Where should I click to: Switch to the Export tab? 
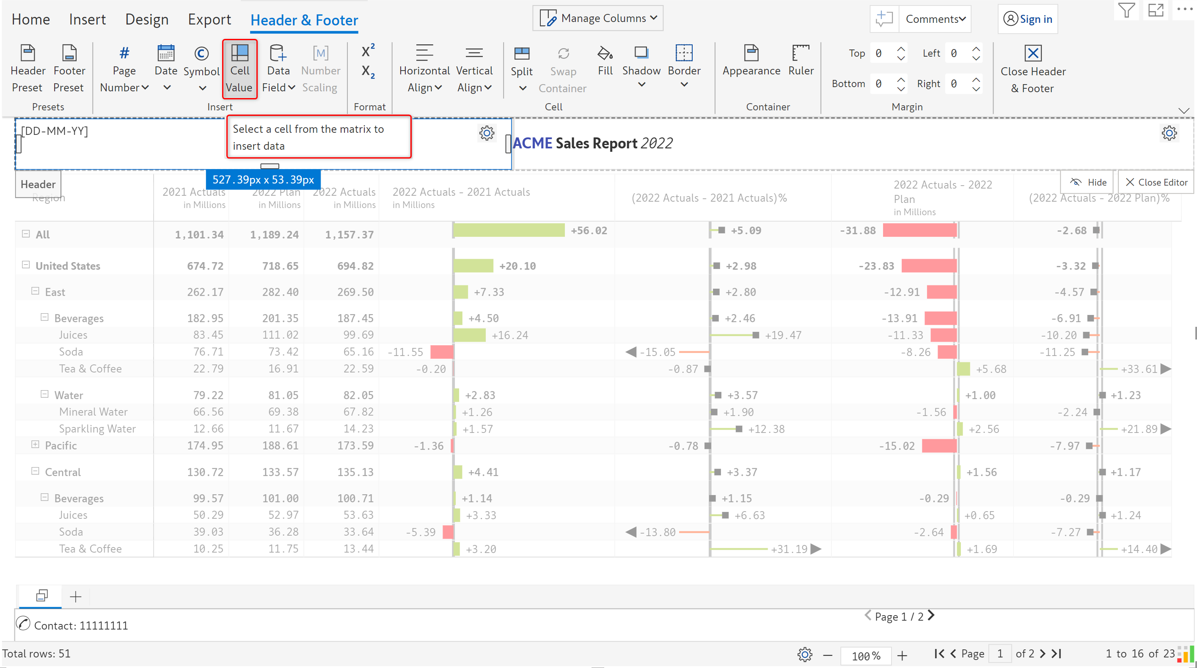[209, 19]
